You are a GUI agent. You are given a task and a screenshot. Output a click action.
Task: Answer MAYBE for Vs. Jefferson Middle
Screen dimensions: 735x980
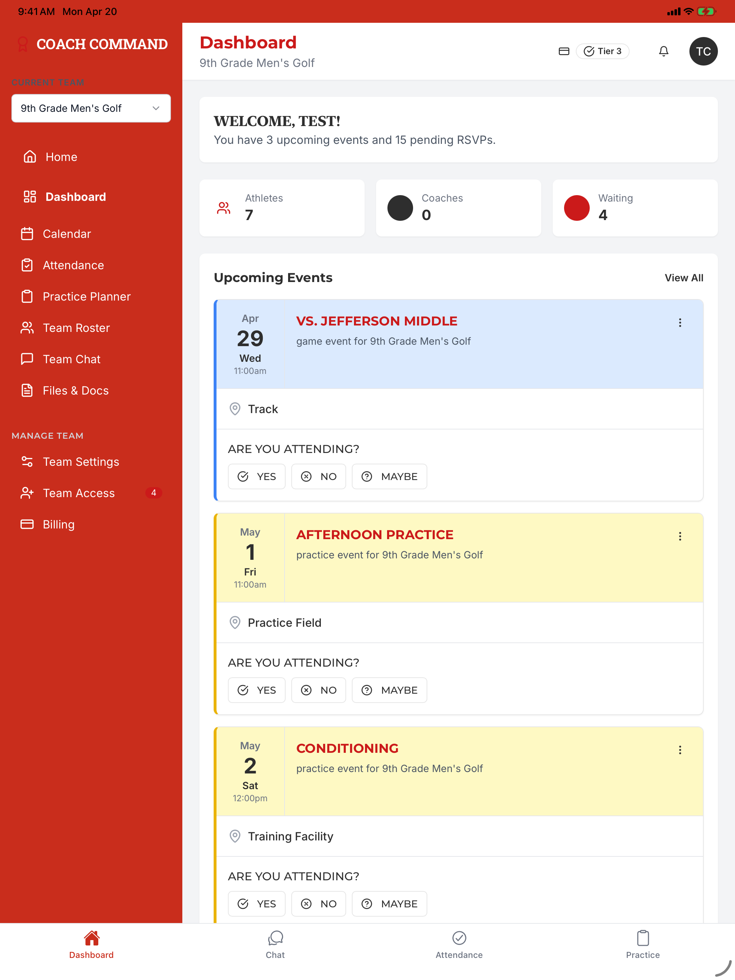tap(390, 477)
